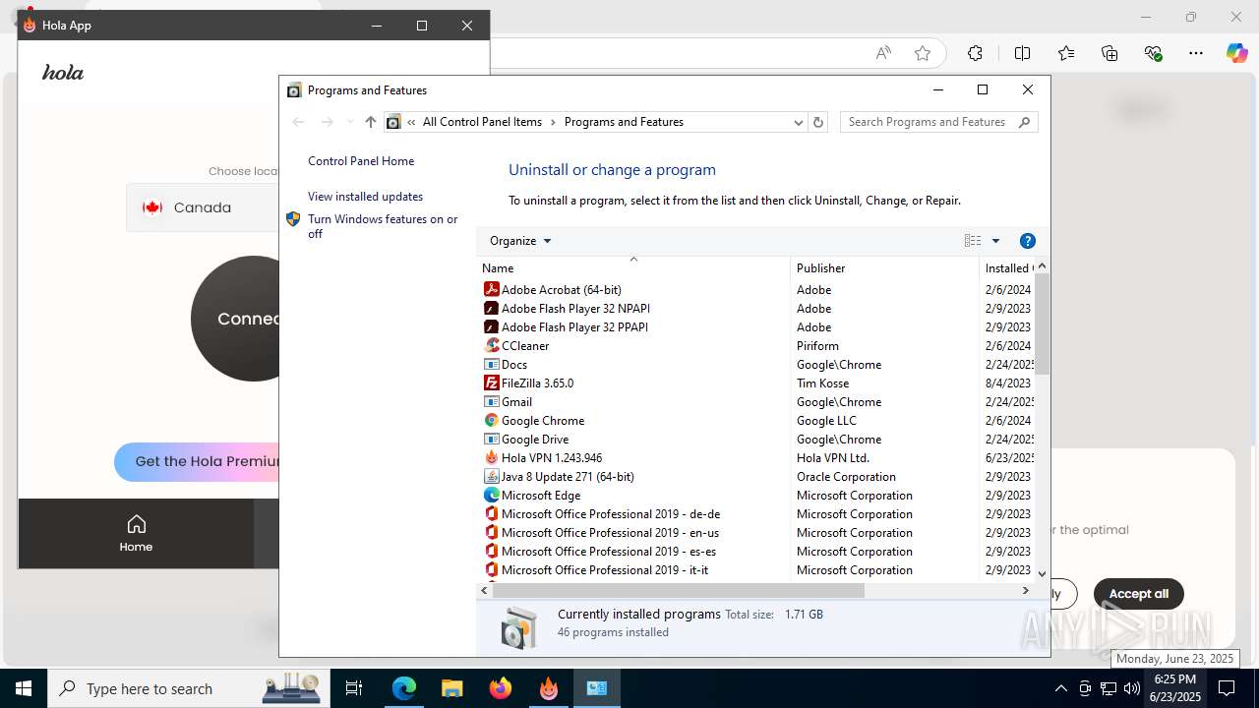The image size is (1259, 708).
Task: Select Microsoft Office Professional 2019 - it-it row
Action: pyautogui.click(x=756, y=569)
